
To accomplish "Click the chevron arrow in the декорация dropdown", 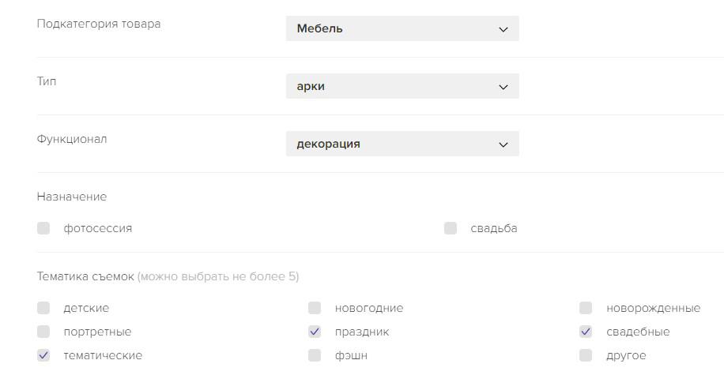I will tap(503, 144).
